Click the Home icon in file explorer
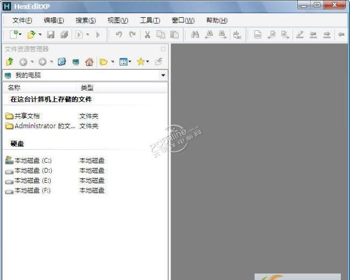The width and height of the screenshot is (350, 280). pyautogui.click(x=90, y=62)
